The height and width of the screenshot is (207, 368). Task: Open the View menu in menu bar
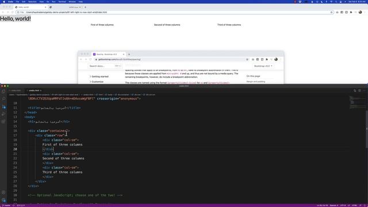point(41,2)
